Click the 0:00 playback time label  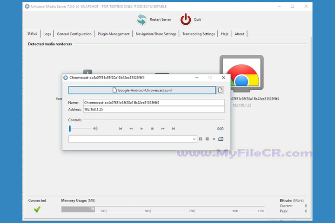point(220,129)
